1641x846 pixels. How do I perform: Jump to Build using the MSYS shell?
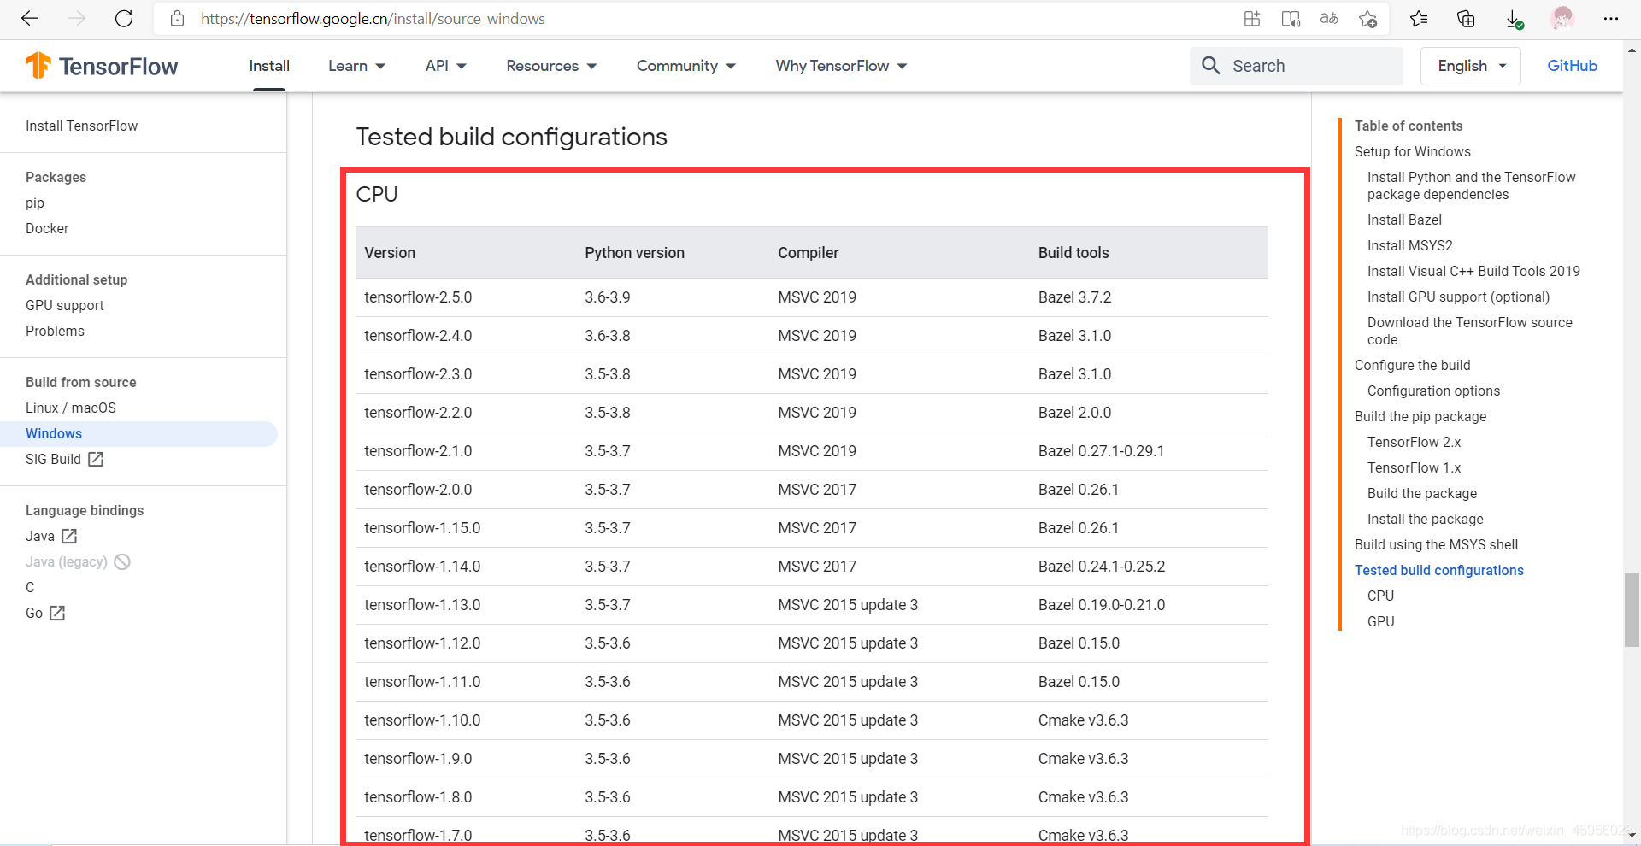[x=1436, y=545]
